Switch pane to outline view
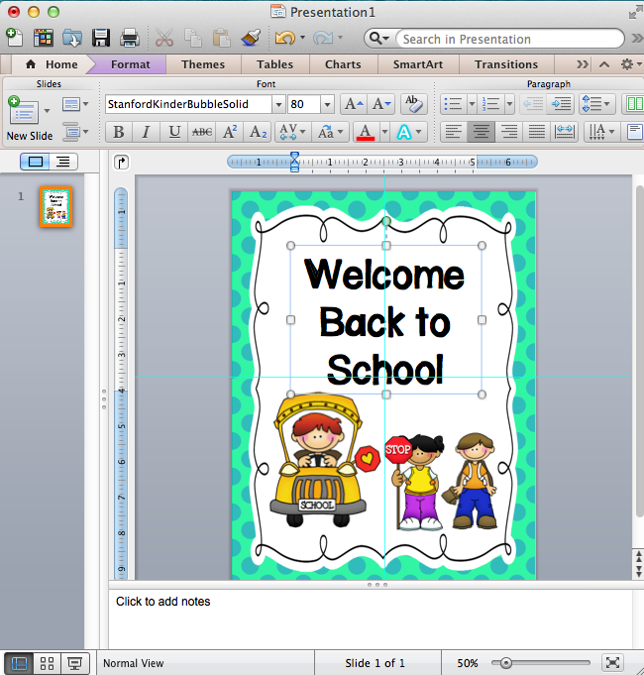The height and width of the screenshot is (675, 644). [63, 162]
